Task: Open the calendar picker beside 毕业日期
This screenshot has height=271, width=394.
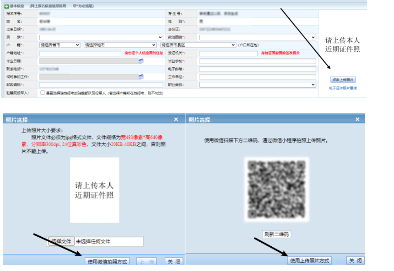Action: pos(140,61)
